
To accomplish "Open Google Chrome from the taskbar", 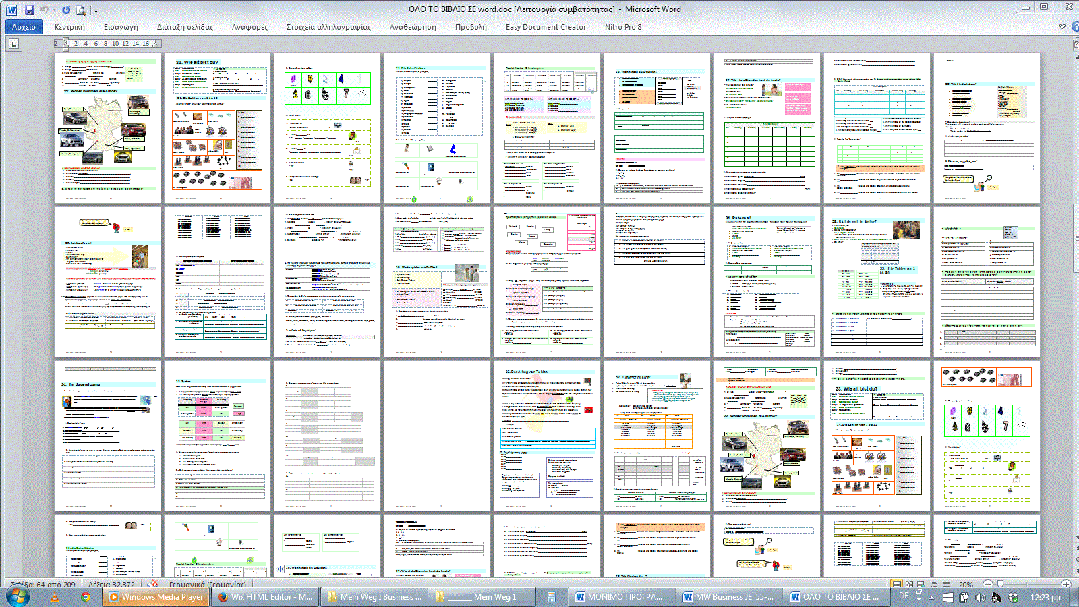I will [x=85, y=597].
